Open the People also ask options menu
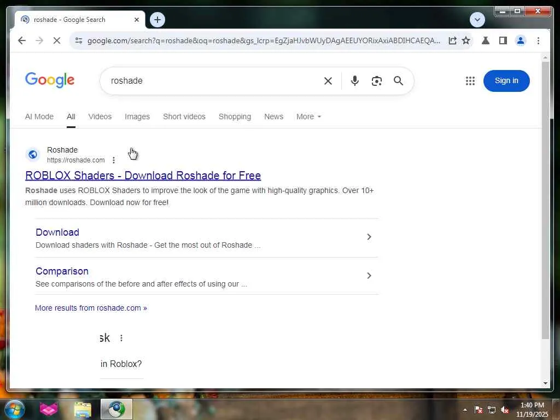The image size is (560, 420). click(121, 338)
